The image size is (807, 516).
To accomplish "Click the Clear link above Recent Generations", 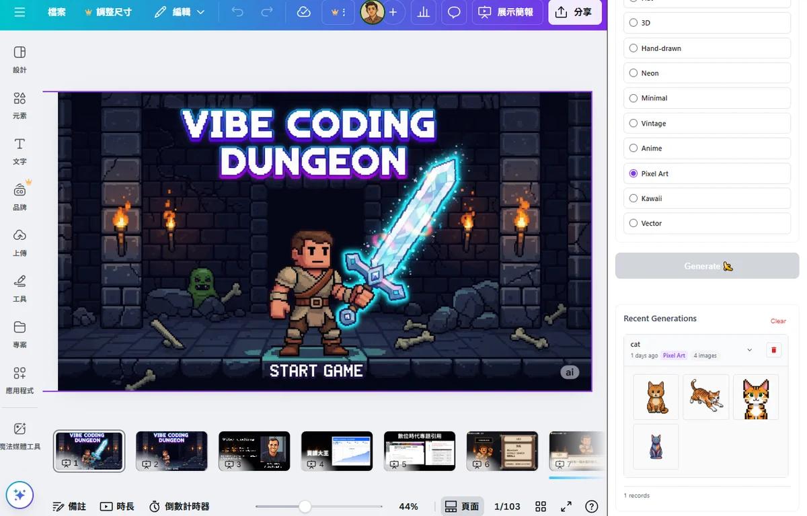I will tap(778, 321).
